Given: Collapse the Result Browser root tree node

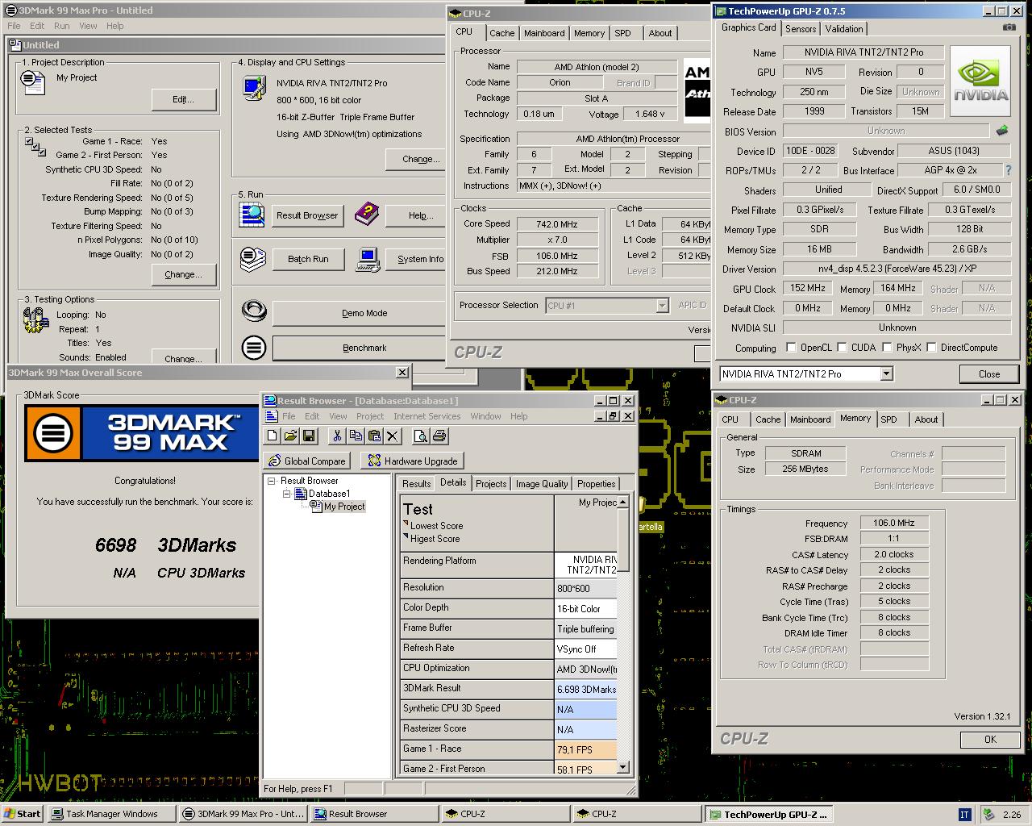Looking at the screenshot, I should point(272,481).
